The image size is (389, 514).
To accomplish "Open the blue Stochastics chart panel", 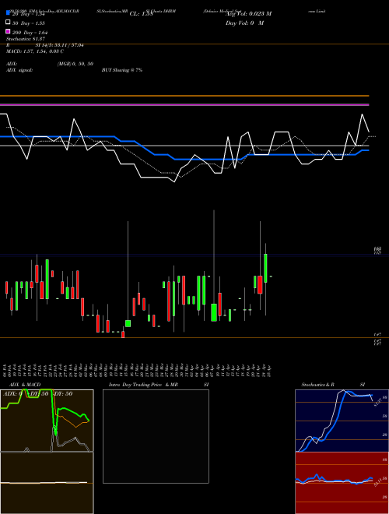I will [x=342, y=421].
